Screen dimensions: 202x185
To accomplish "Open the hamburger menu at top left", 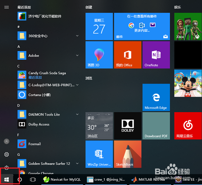I will click(7, 7).
